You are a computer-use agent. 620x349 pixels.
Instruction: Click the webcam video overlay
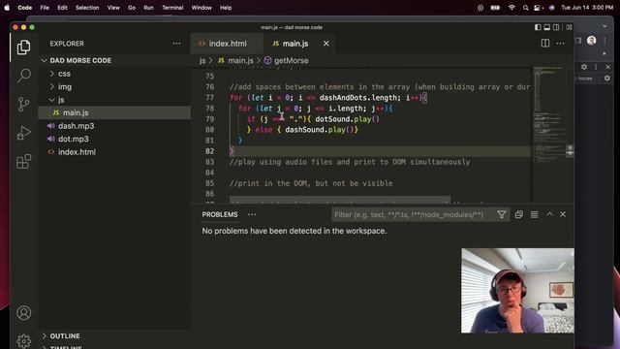[517, 291]
